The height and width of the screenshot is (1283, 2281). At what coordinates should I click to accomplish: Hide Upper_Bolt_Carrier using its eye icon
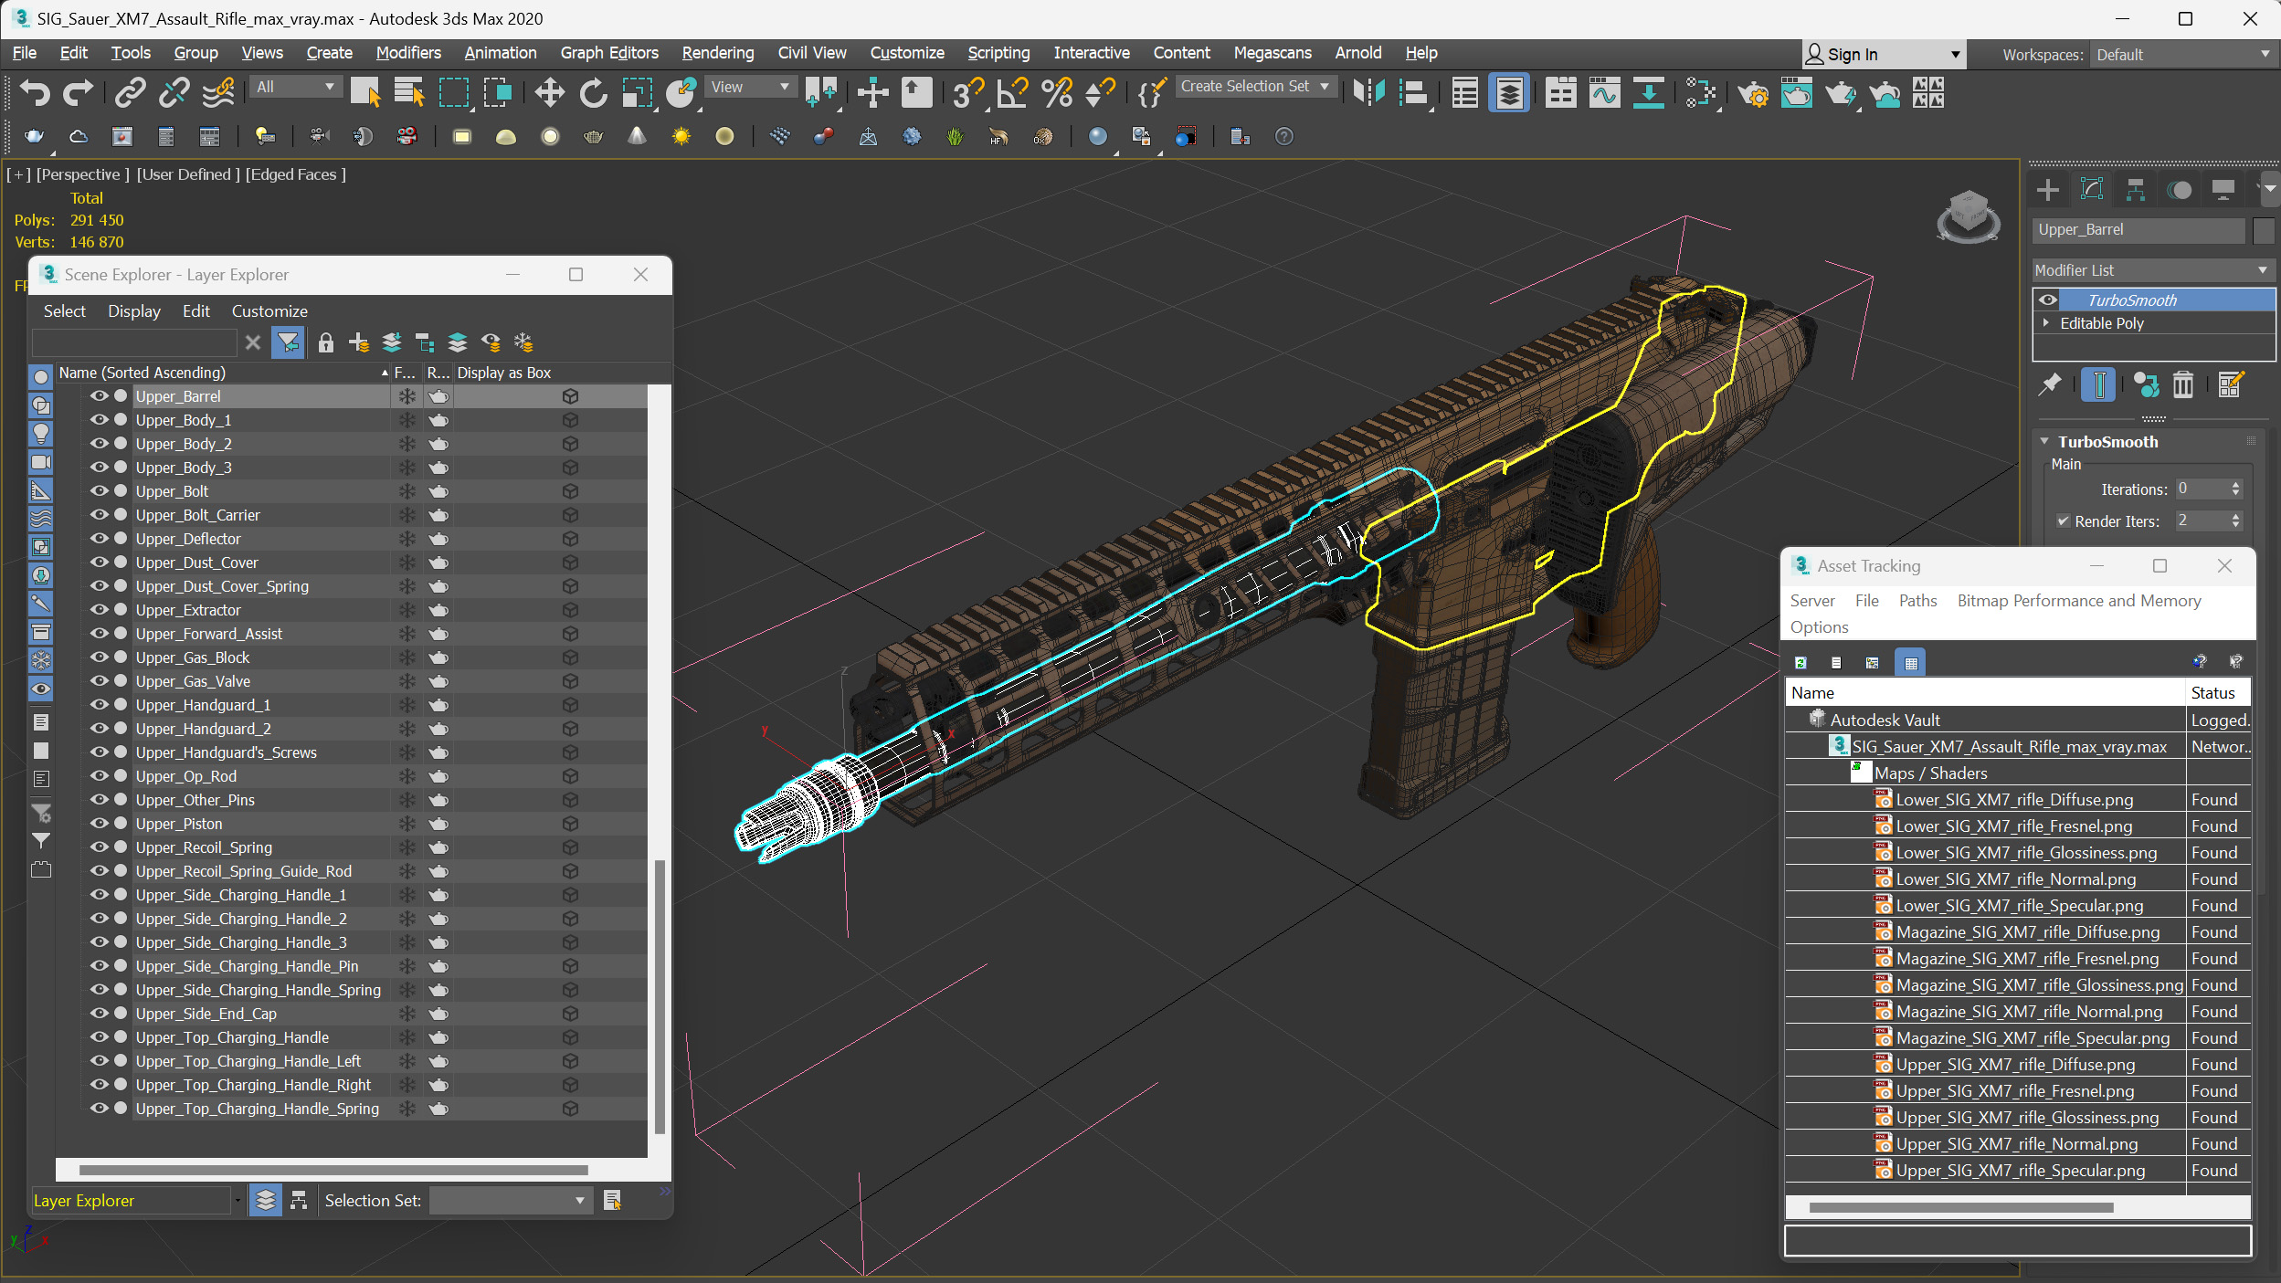pyautogui.click(x=99, y=514)
